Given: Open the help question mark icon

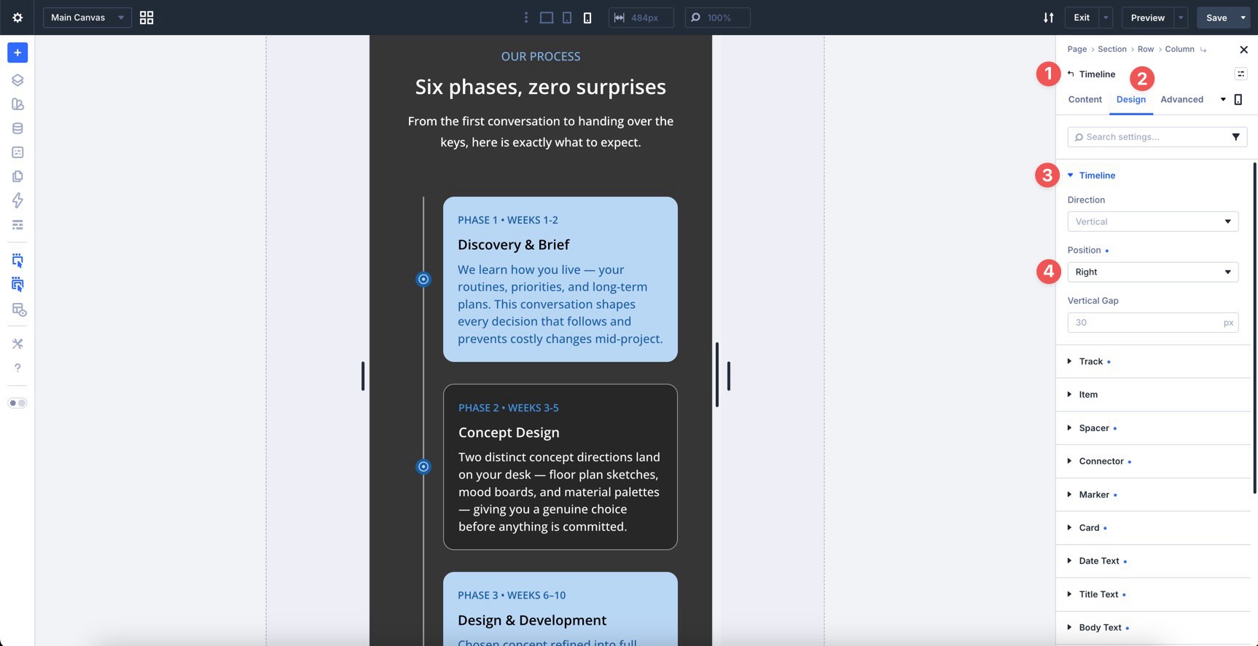Looking at the screenshot, I should point(17,368).
